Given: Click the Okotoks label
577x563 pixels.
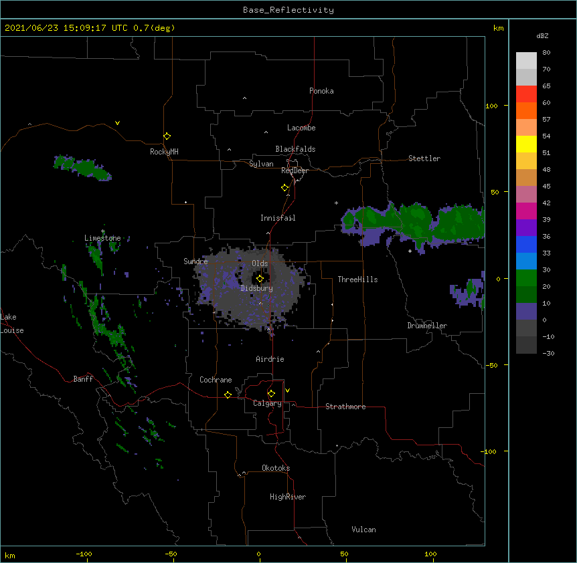Looking at the screenshot, I should [x=276, y=468].
